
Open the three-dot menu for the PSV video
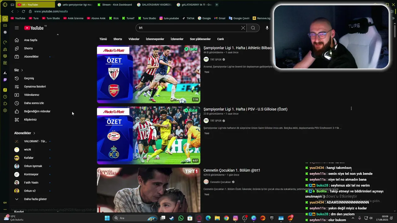(351, 109)
